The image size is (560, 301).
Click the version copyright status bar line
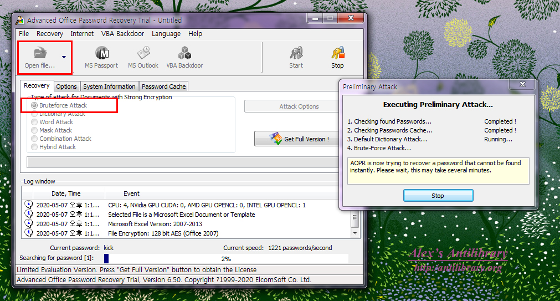[164, 279]
